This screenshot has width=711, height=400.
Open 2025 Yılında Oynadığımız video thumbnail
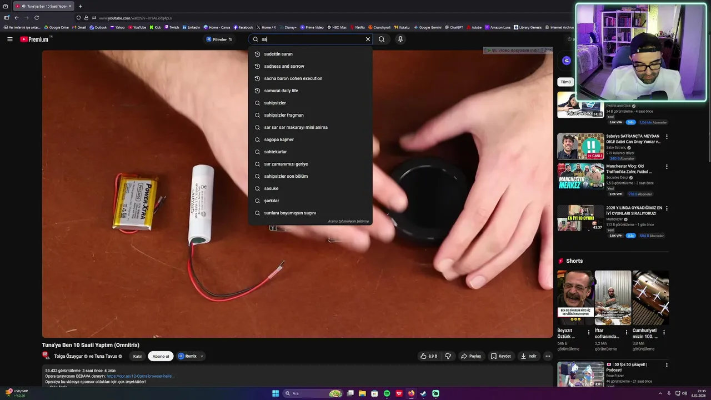(580, 218)
